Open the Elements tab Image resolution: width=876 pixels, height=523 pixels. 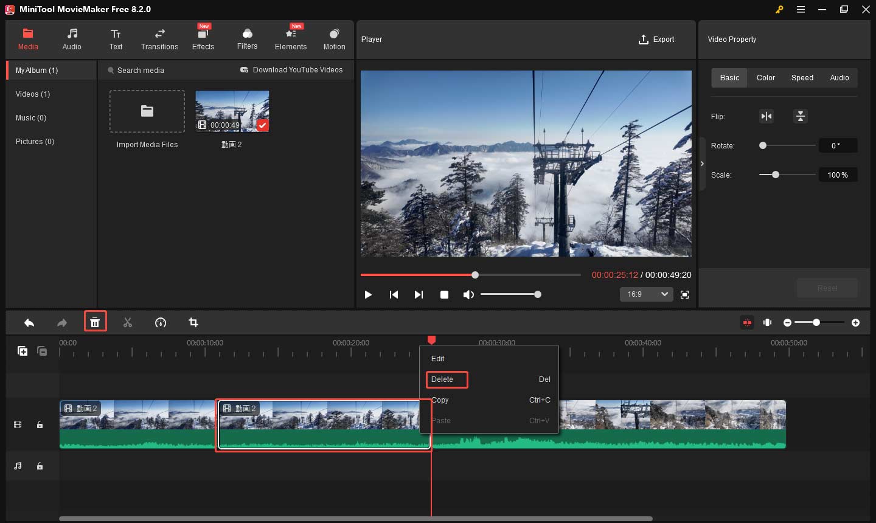(291, 39)
